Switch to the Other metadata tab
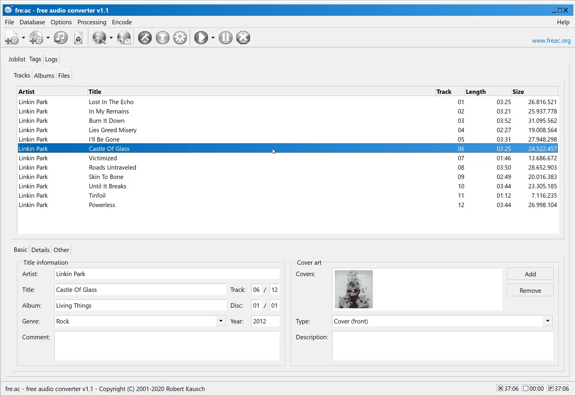This screenshot has width=576, height=396. tap(61, 250)
